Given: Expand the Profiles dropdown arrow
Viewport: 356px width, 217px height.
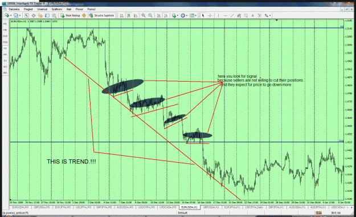Looking at the screenshot, I should [x=20, y=15].
